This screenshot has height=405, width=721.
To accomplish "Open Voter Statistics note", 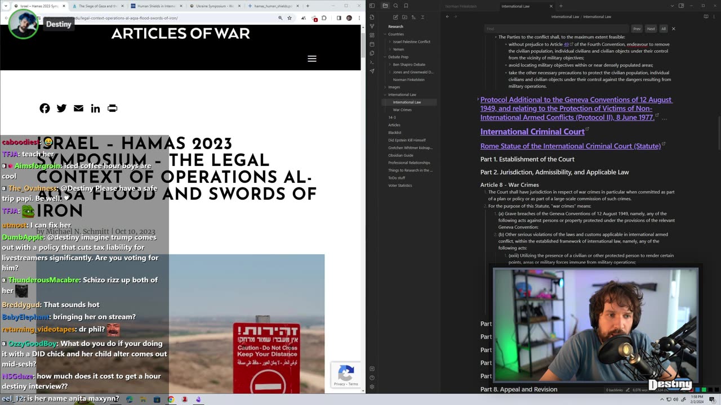I will (x=400, y=185).
